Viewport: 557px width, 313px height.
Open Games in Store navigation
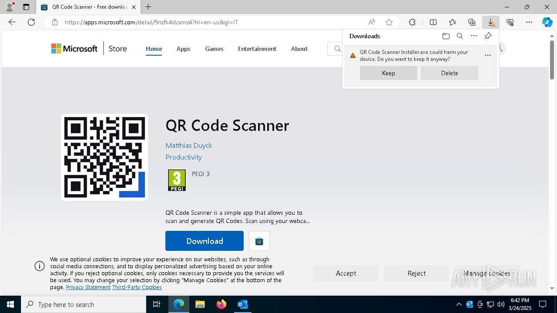point(214,49)
